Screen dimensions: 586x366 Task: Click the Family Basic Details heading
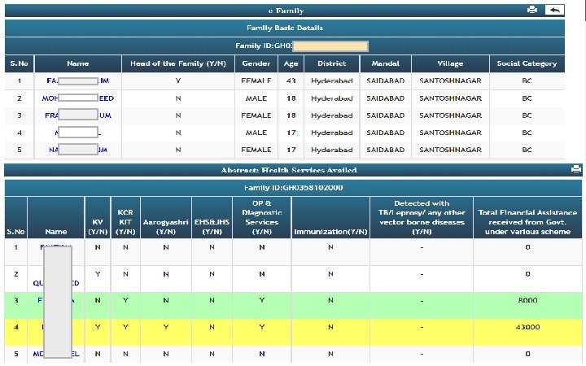click(285, 28)
